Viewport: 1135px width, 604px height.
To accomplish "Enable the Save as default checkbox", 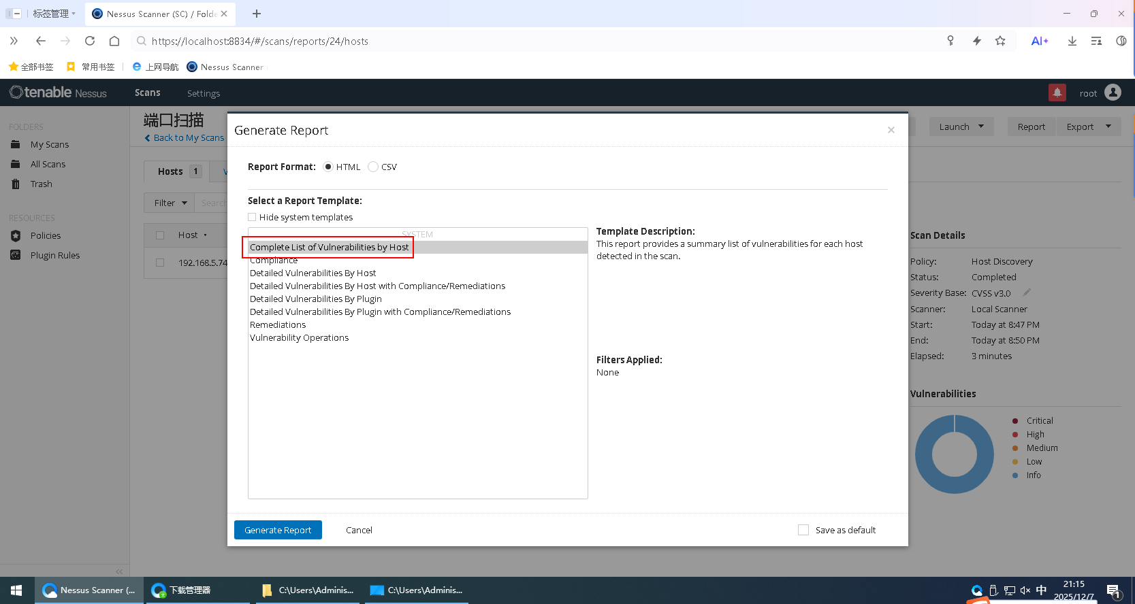I will [x=803, y=530].
